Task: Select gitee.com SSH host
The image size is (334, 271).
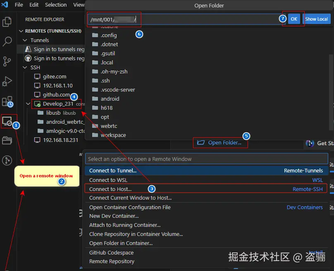Action: tap(55, 77)
